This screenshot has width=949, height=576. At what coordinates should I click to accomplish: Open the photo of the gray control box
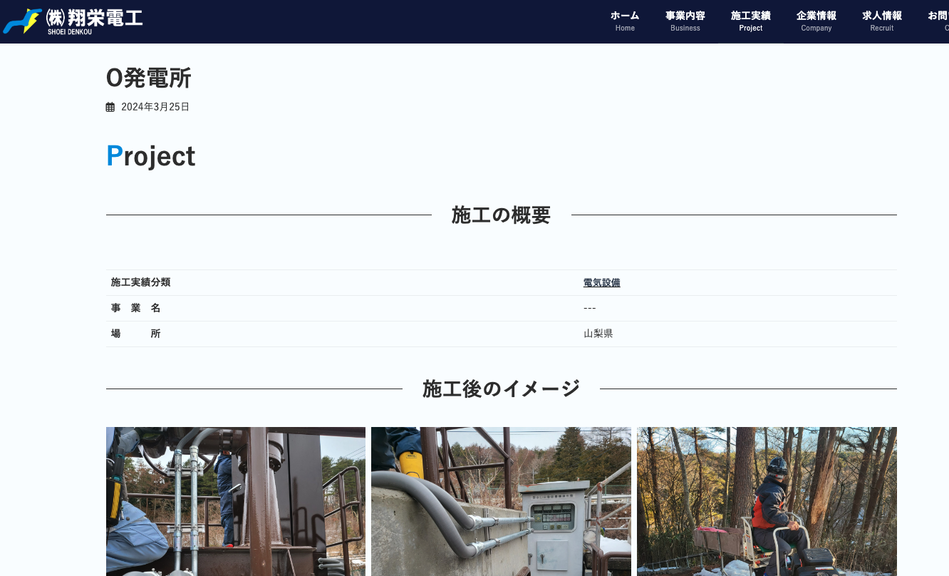[501, 501]
